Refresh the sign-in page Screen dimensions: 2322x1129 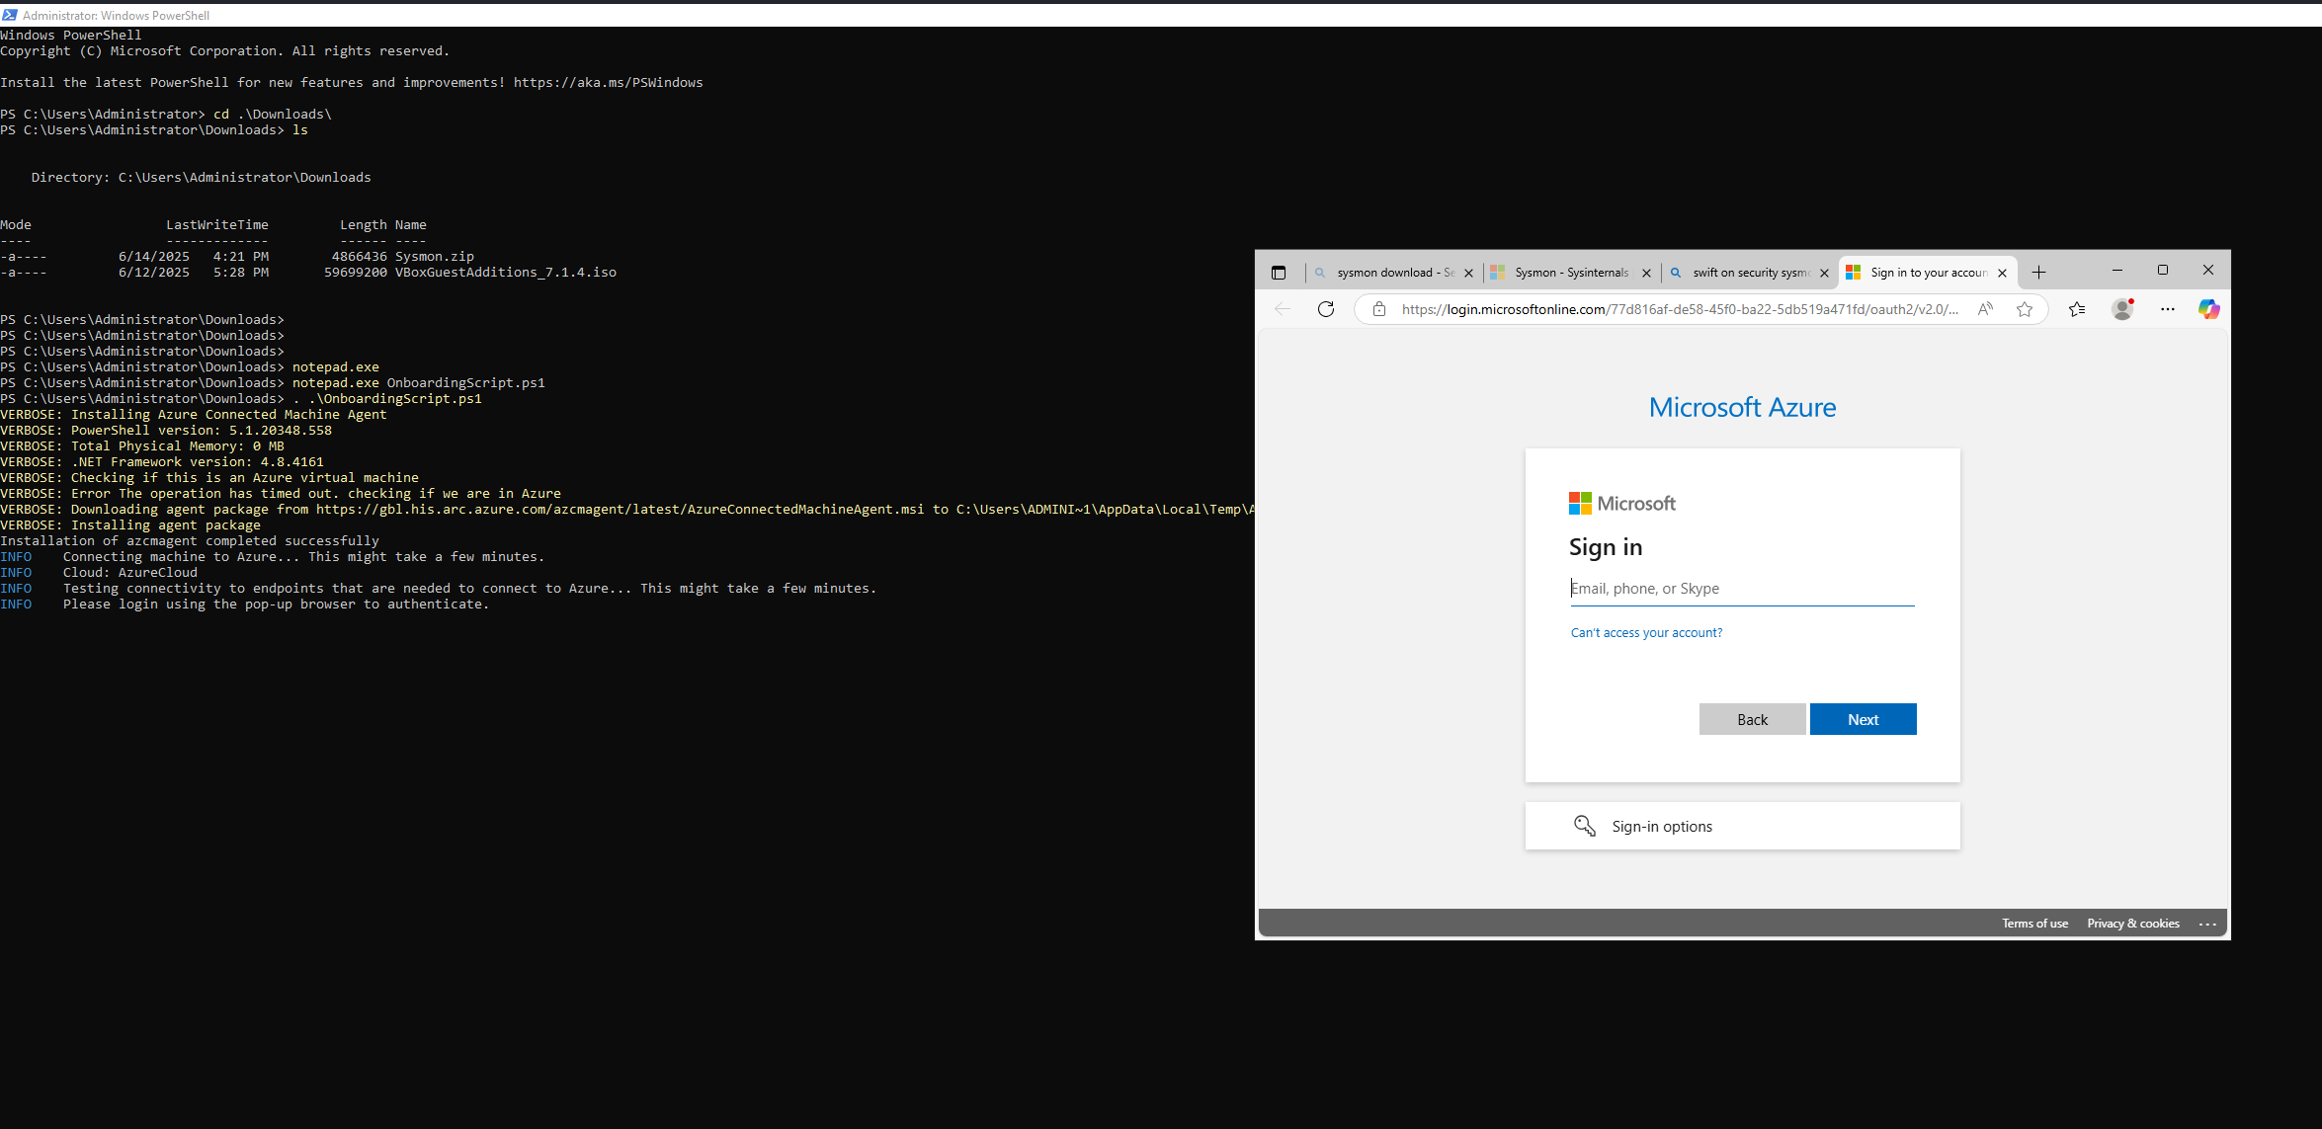pyautogui.click(x=1326, y=309)
